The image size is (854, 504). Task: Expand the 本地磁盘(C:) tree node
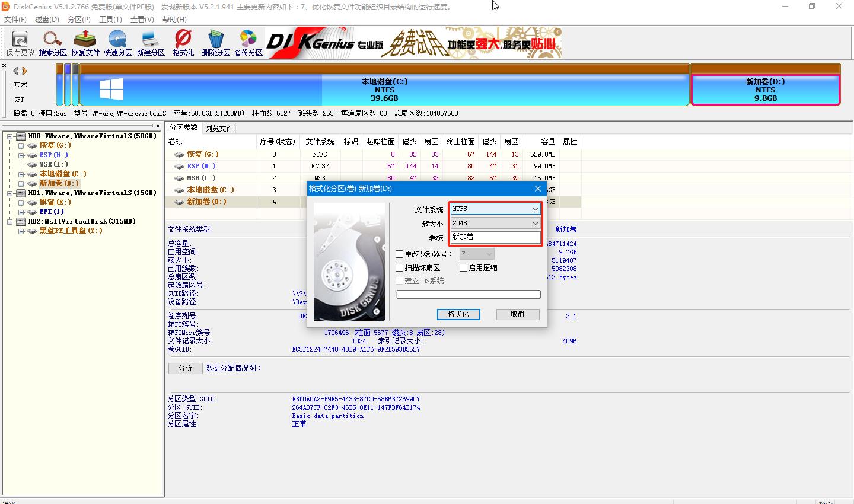[21, 174]
